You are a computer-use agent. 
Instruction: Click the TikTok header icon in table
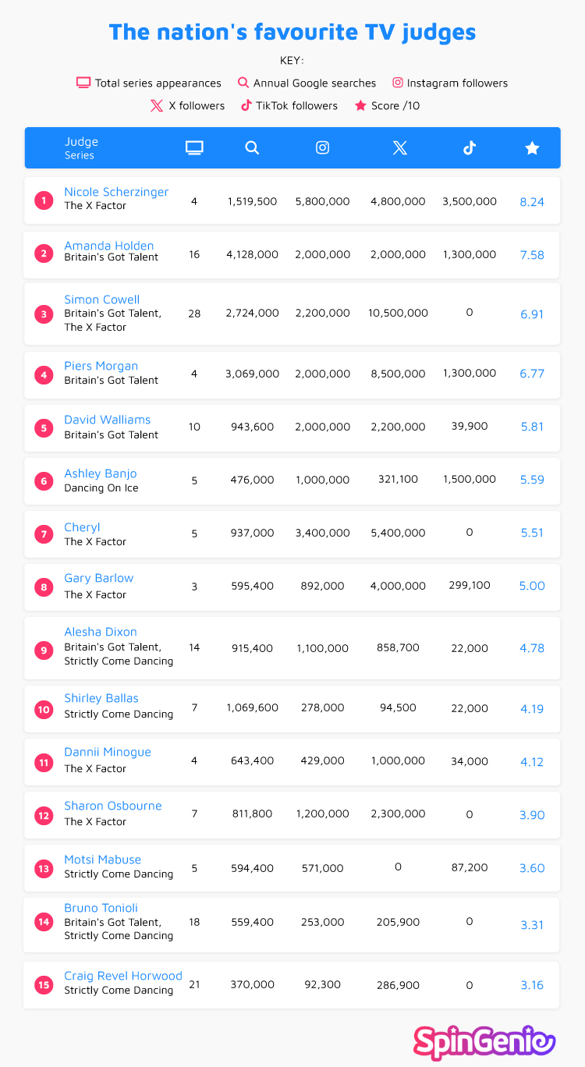click(x=469, y=148)
